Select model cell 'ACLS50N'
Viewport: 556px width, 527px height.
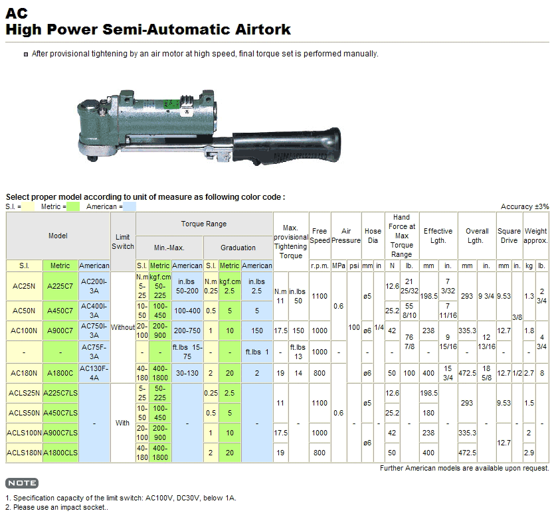coord(24,413)
